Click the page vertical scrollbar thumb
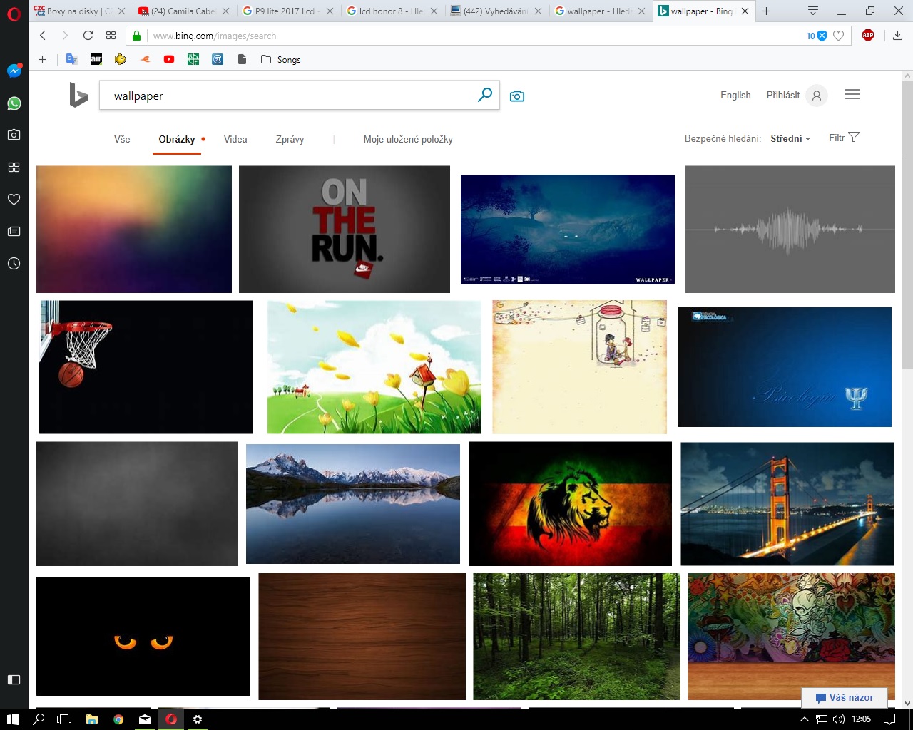 pos(907,225)
